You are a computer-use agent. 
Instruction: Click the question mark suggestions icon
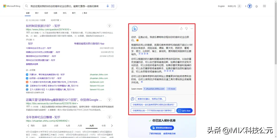[x=133, y=99]
